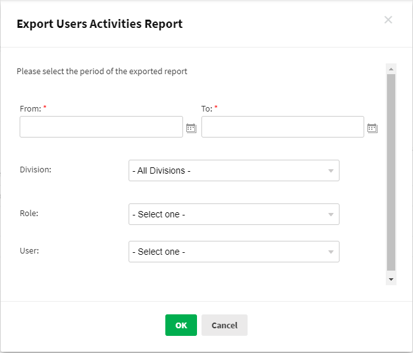
Task: Click the vertical scrollbar thumb
Action: [x=391, y=171]
